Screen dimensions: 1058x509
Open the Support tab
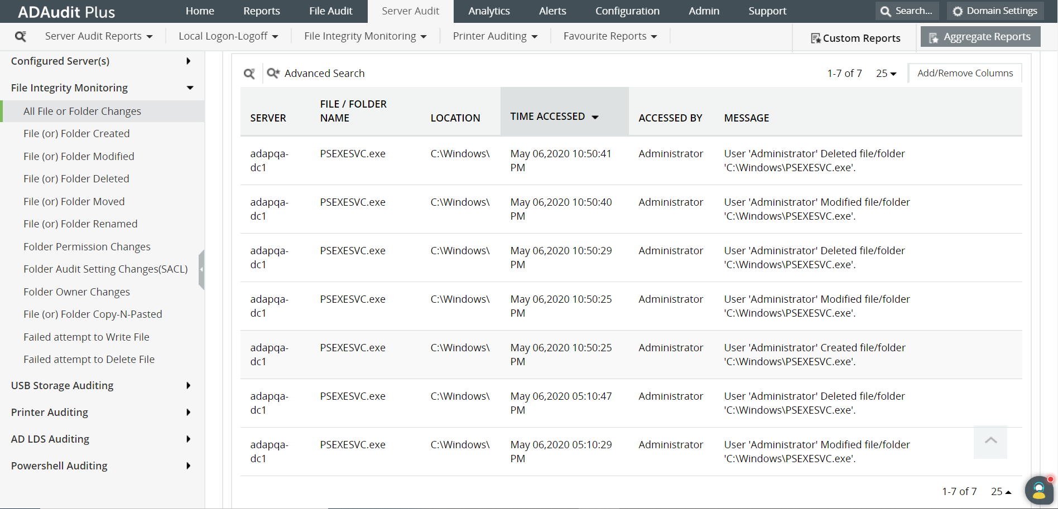pyautogui.click(x=767, y=11)
